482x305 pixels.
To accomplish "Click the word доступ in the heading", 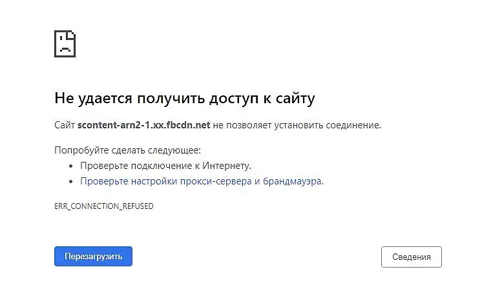I will (234, 99).
